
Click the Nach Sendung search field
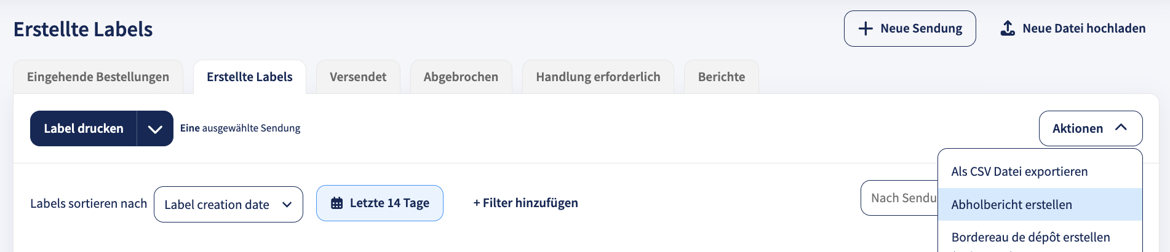click(x=899, y=198)
